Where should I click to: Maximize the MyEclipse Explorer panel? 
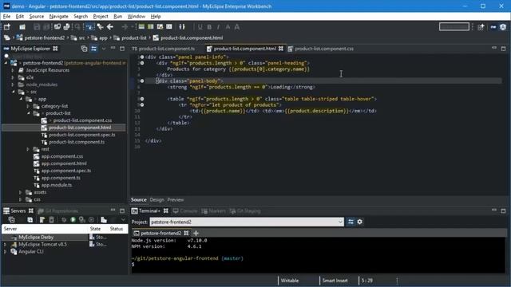(122, 49)
